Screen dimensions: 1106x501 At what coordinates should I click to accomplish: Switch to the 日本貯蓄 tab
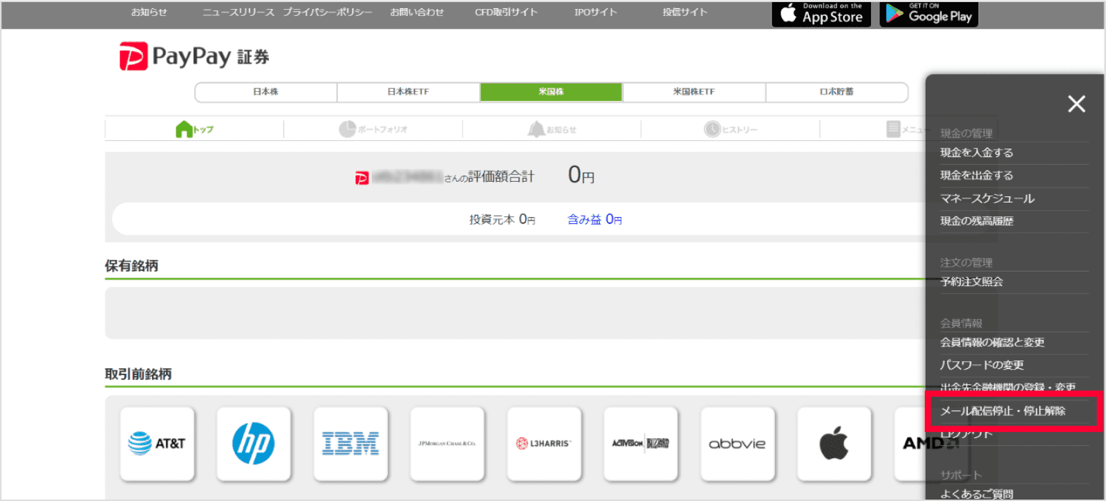click(x=836, y=92)
